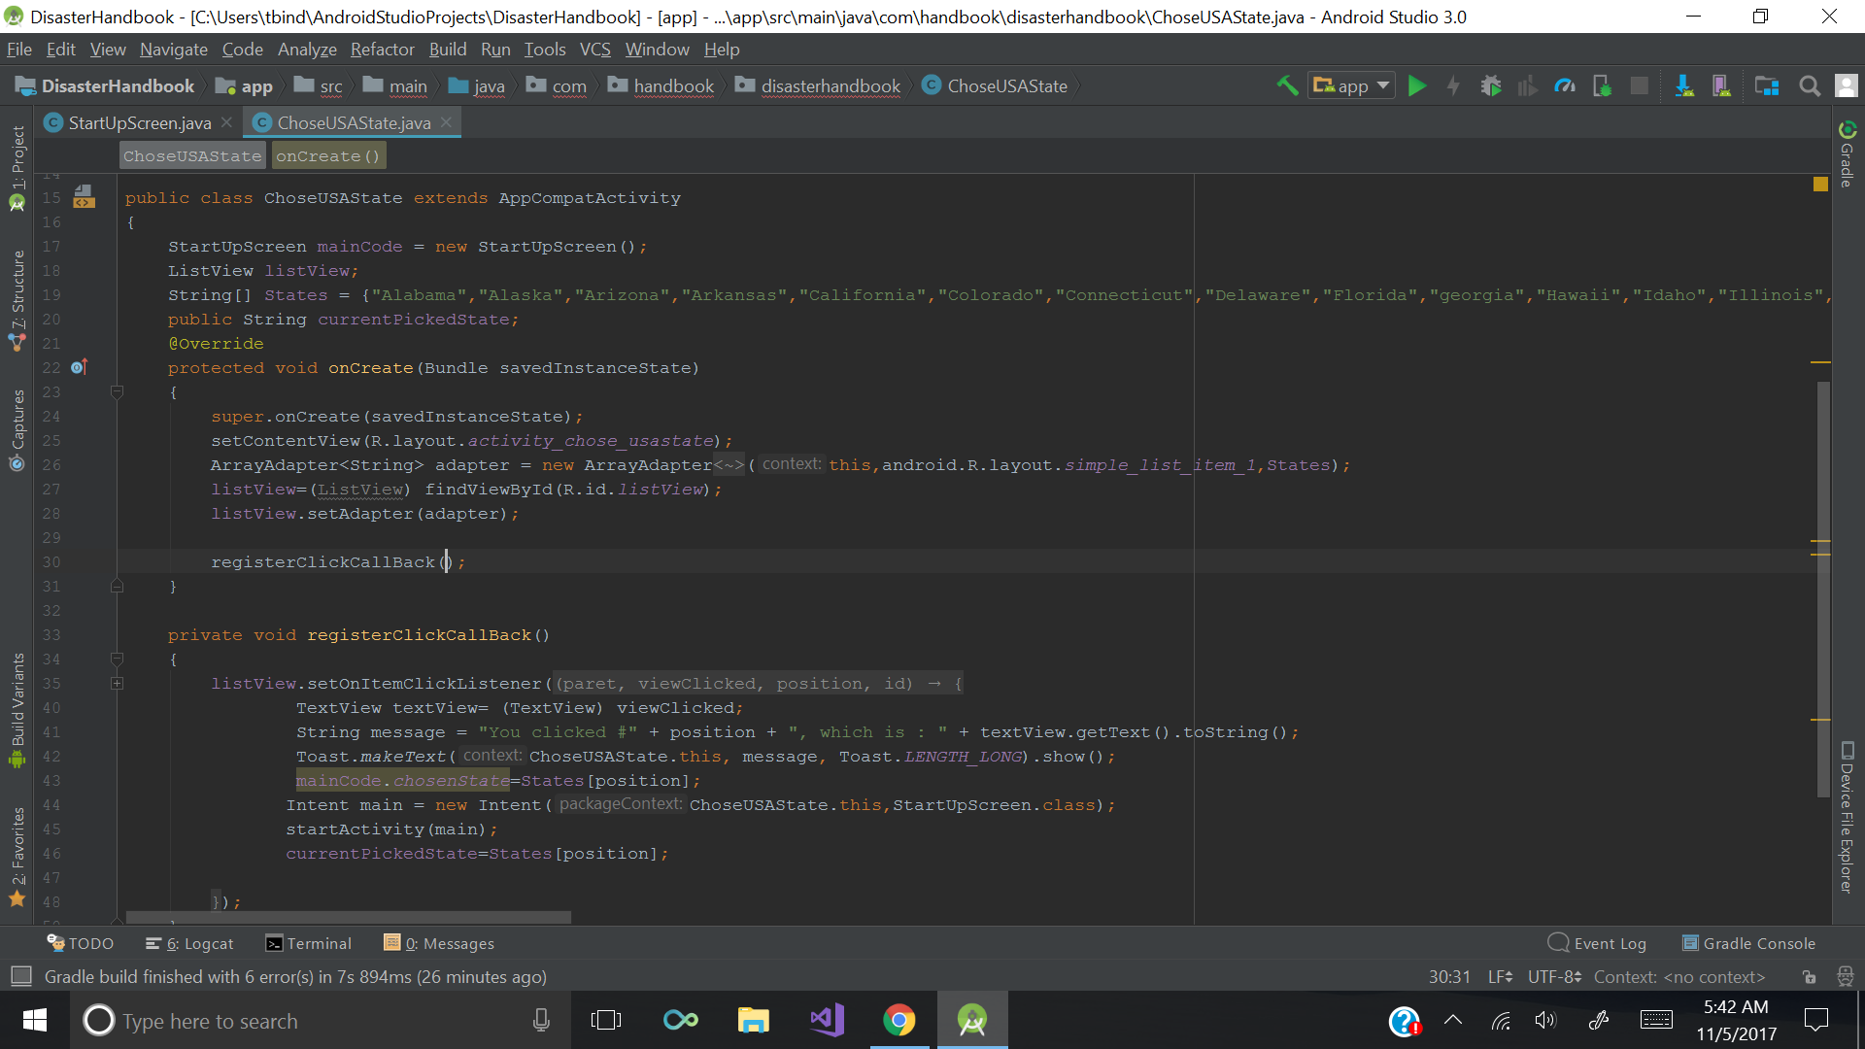Toggle the Project tool window
The height and width of the screenshot is (1049, 1865).
coord(17,165)
